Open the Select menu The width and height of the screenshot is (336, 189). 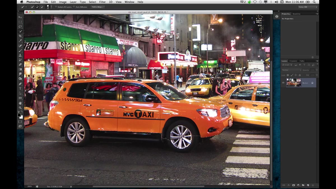pos(92,2)
